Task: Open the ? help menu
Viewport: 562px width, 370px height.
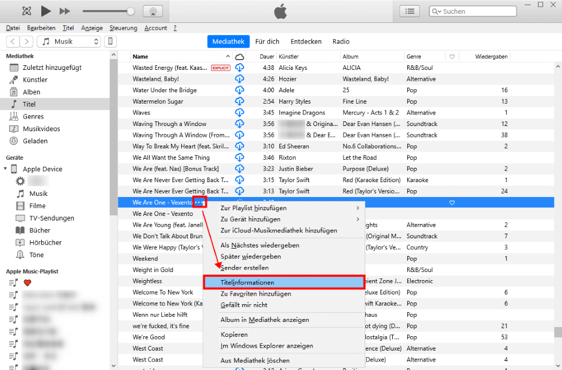Action: tap(175, 28)
